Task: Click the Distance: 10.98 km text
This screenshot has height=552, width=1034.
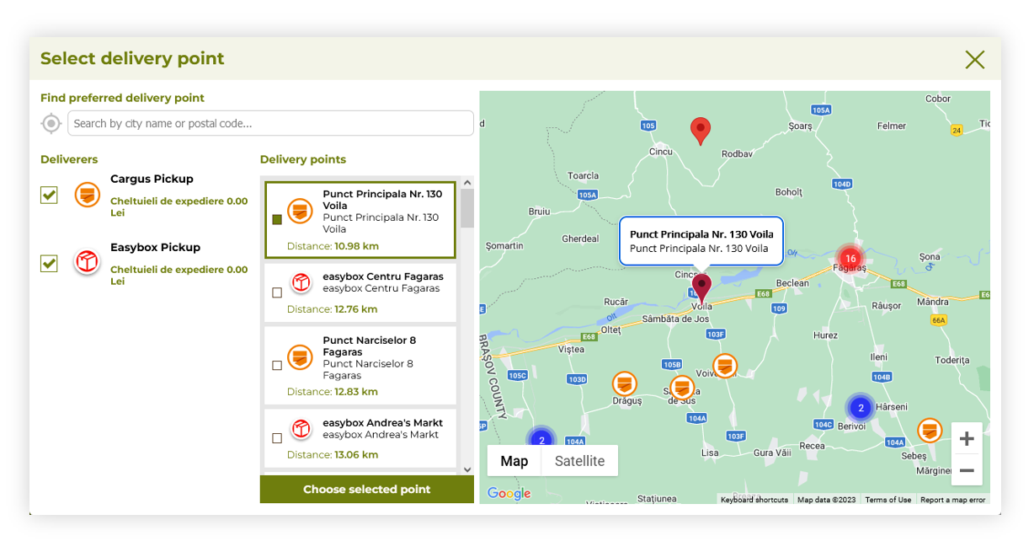Action: [x=333, y=246]
